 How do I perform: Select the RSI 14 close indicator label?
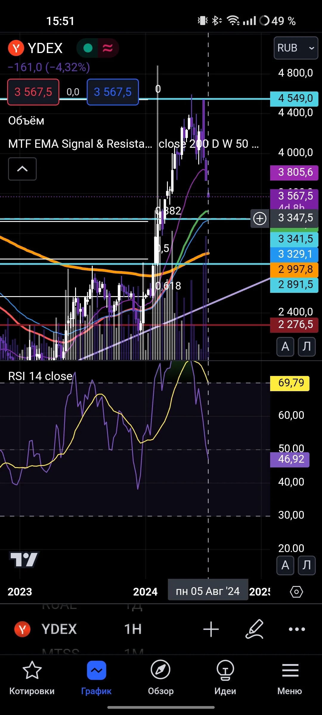[41, 376]
